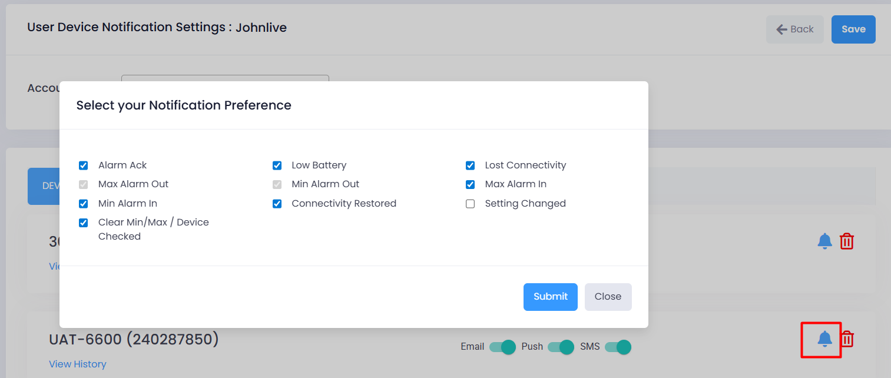This screenshot has width=891, height=378.
Task: Close the notification preference dialog
Action: tap(608, 297)
